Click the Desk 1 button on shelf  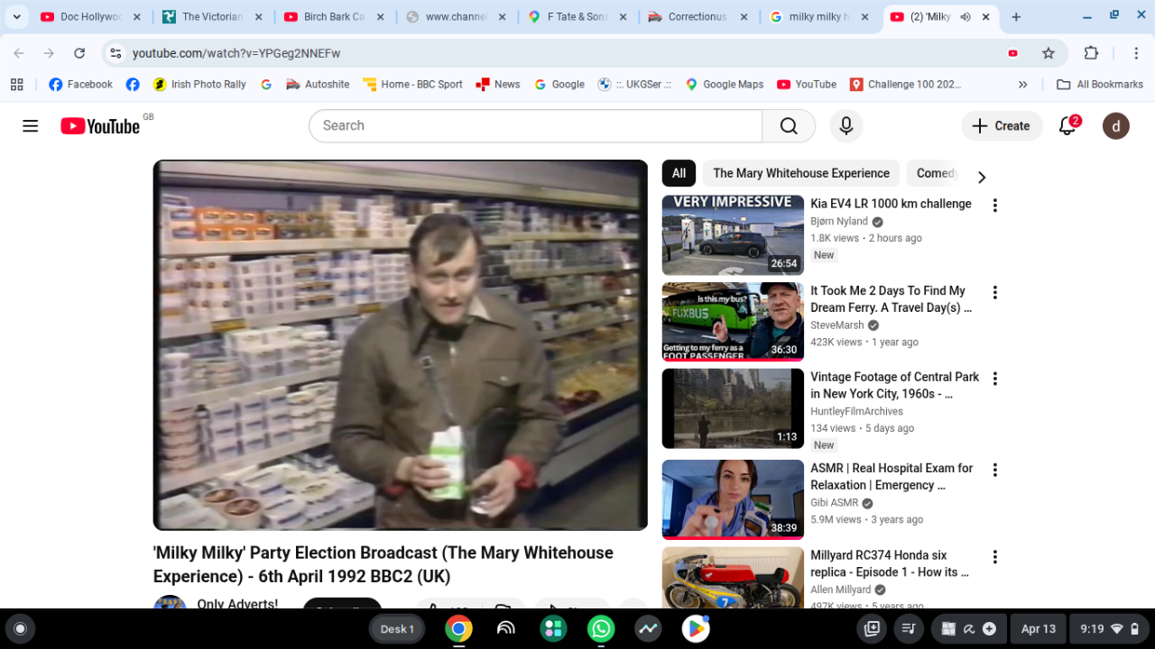pyautogui.click(x=397, y=629)
